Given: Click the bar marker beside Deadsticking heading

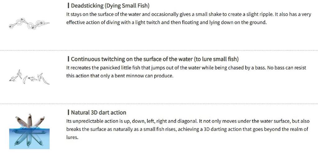Looking at the screenshot, I should click(x=68, y=6).
